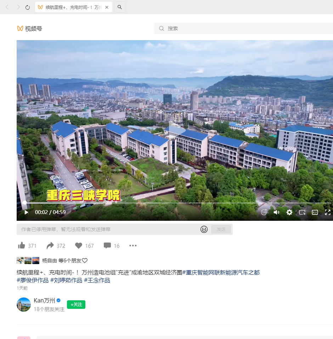Open the comments bubble icon
Image resolution: width=333 pixels, height=339 pixels.
tap(107, 246)
